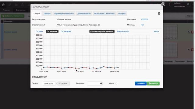This screenshot has height=109, width=195.
Task: Click the 500 000 y-axis label
Action: point(39,52)
